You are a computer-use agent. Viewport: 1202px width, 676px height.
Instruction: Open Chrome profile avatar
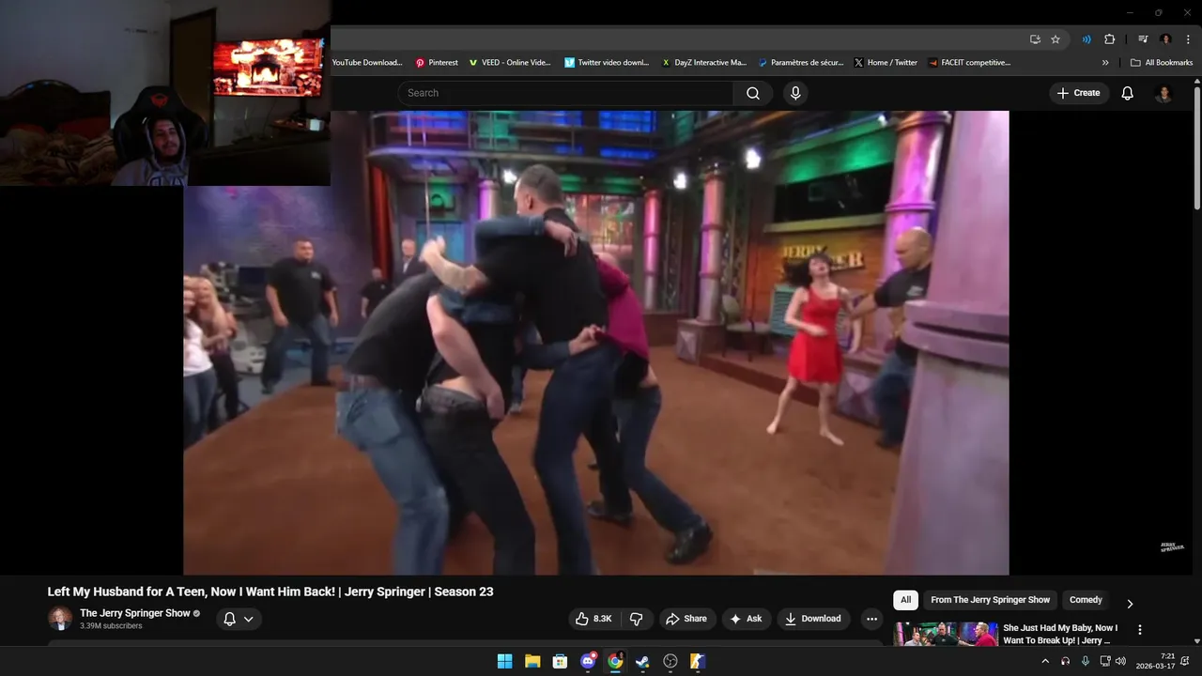tap(1165, 39)
